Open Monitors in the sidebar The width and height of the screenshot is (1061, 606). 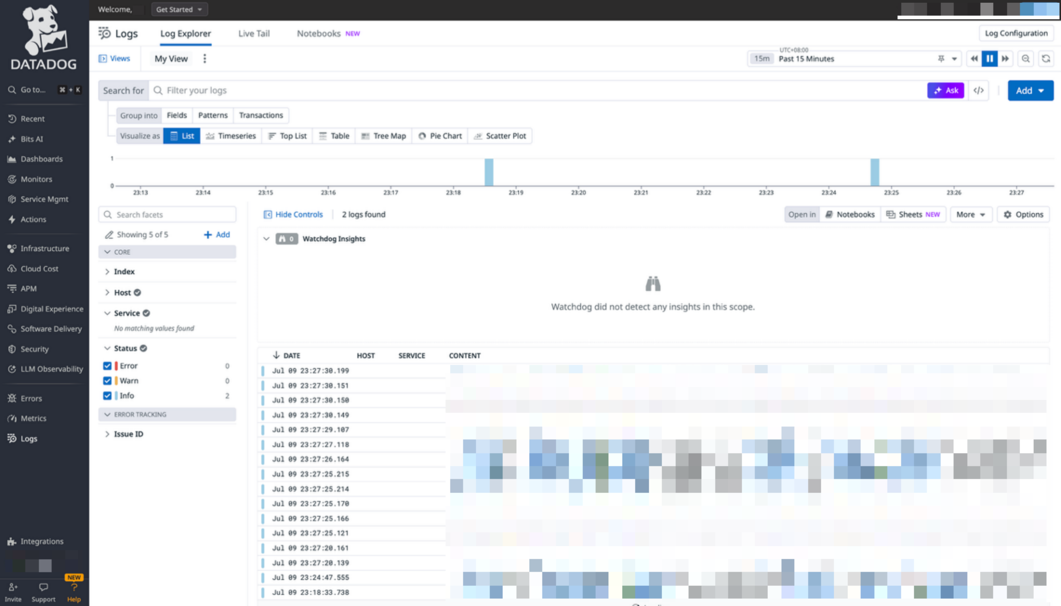point(36,179)
